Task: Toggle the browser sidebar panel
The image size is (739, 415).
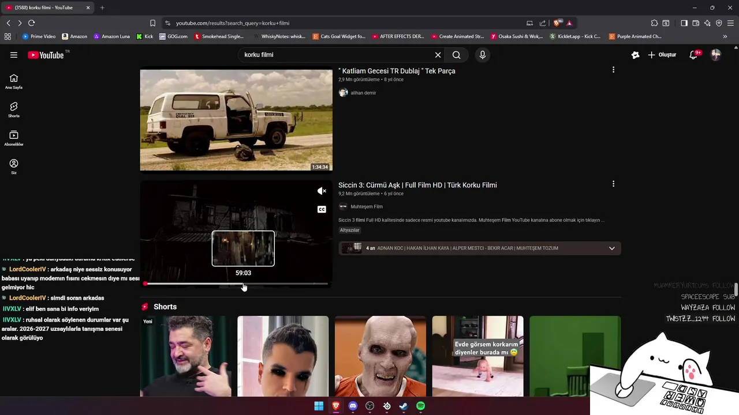Action: pyautogui.click(x=684, y=23)
